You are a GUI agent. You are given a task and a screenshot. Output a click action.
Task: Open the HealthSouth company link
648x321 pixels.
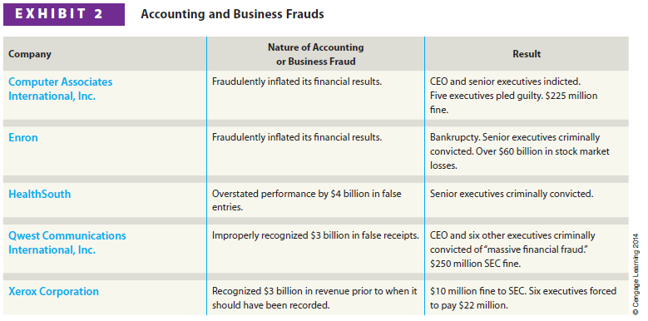[x=40, y=194]
